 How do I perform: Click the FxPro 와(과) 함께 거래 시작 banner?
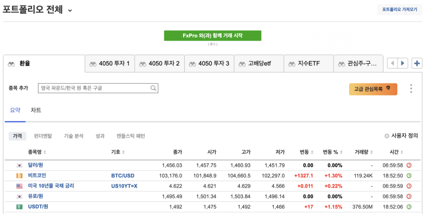click(212, 36)
